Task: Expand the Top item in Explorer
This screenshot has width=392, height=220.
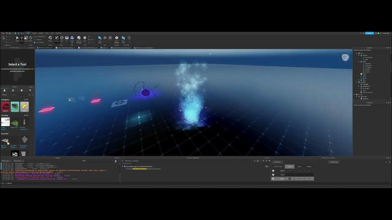Action: click(x=359, y=80)
